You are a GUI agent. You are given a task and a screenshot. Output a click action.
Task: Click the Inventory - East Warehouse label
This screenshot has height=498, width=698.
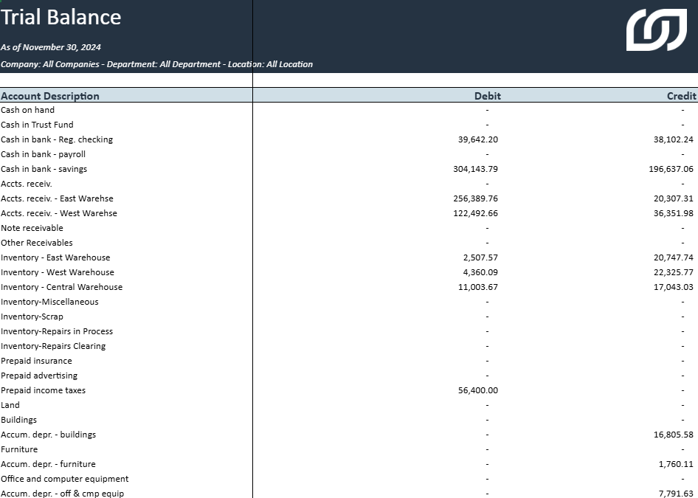pyautogui.click(x=55, y=257)
